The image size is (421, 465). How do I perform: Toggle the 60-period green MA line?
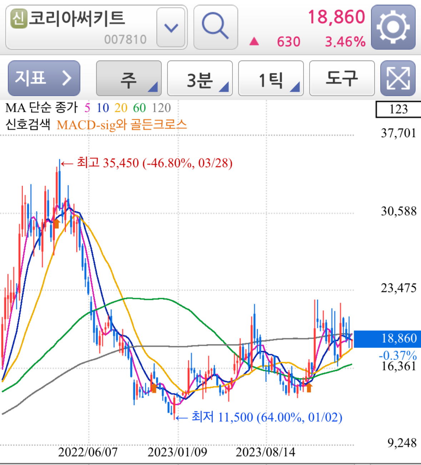139,107
